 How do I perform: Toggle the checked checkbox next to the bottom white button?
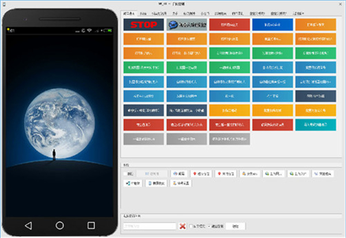tap(209, 227)
